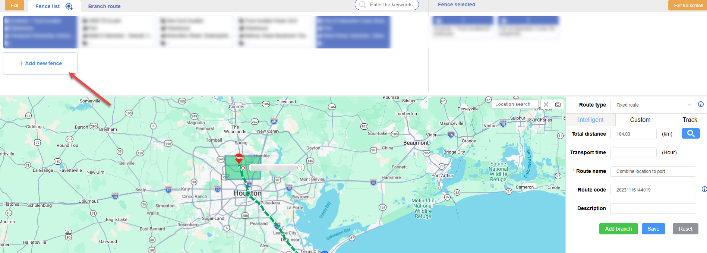Click the blue distance search button
The image size is (707, 253).
point(690,133)
